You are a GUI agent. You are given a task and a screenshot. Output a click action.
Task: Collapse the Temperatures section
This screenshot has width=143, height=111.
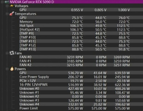[7, 14]
